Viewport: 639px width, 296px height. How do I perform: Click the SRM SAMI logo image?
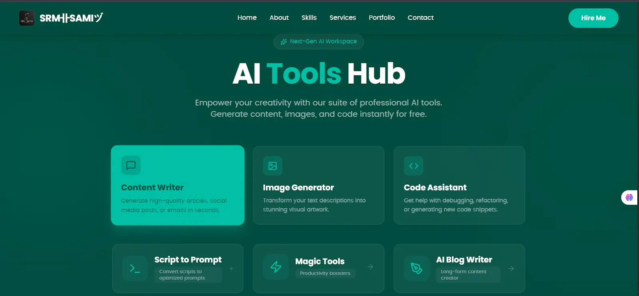pos(27,18)
